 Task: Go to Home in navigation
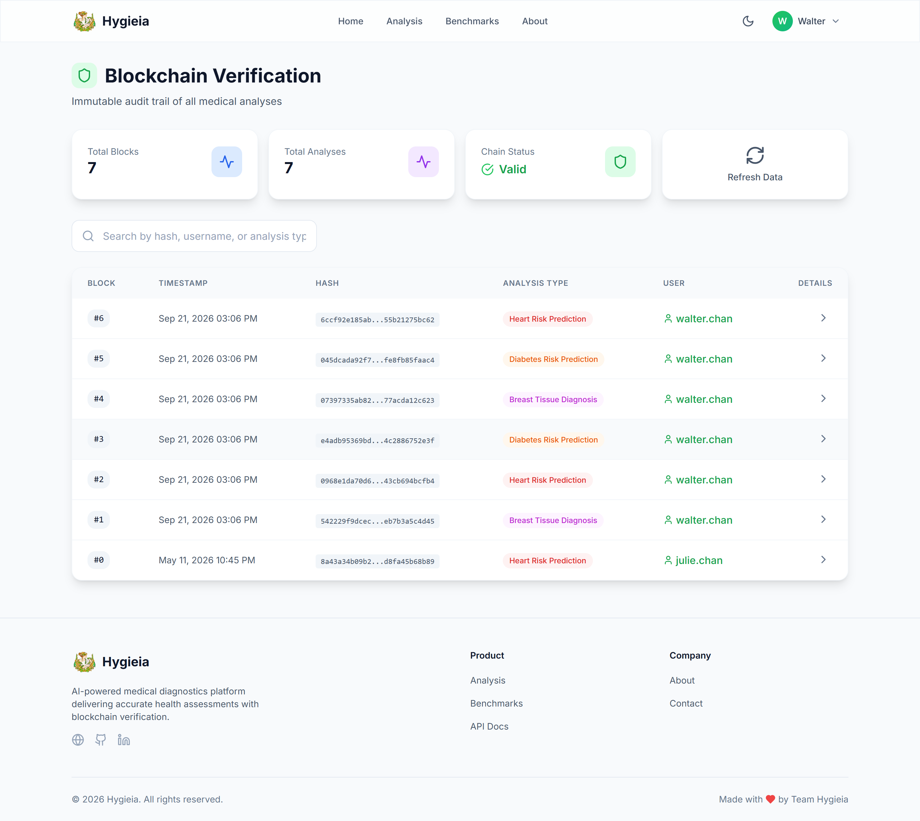click(x=350, y=21)
